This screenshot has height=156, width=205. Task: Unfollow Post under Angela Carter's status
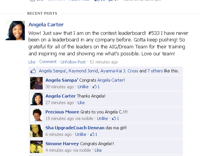pyautogui.click(x=73, y=62)
